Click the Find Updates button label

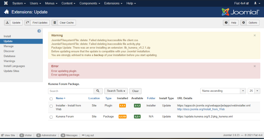[x=40, y=23]
